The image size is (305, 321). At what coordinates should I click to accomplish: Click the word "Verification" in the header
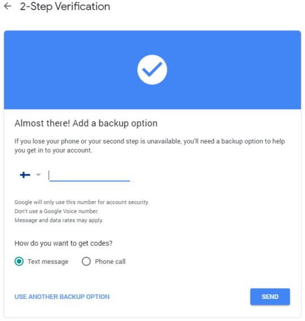[82, 6]
